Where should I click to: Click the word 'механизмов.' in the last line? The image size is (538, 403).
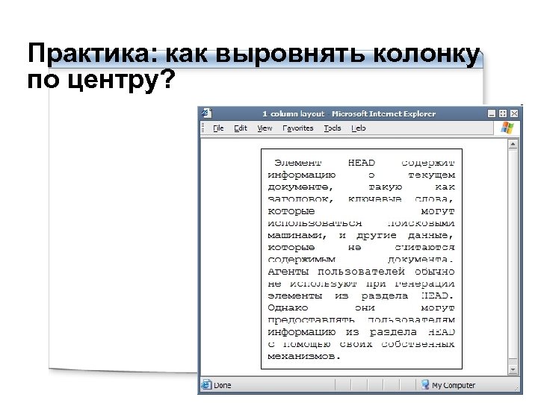(x=304, y=356)
